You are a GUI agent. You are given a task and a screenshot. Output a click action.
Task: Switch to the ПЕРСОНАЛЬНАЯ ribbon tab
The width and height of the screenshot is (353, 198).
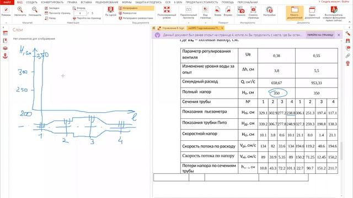click(x=248, y=2)
